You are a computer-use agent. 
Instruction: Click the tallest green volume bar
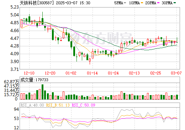(x=42, y=92)
